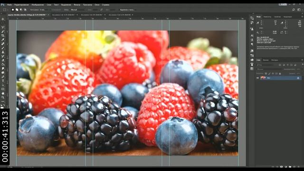The height and width of the screenshot is (171, 304).
Task: Select the Move tool
Action: pyautogui.click(x=3, y=19)
